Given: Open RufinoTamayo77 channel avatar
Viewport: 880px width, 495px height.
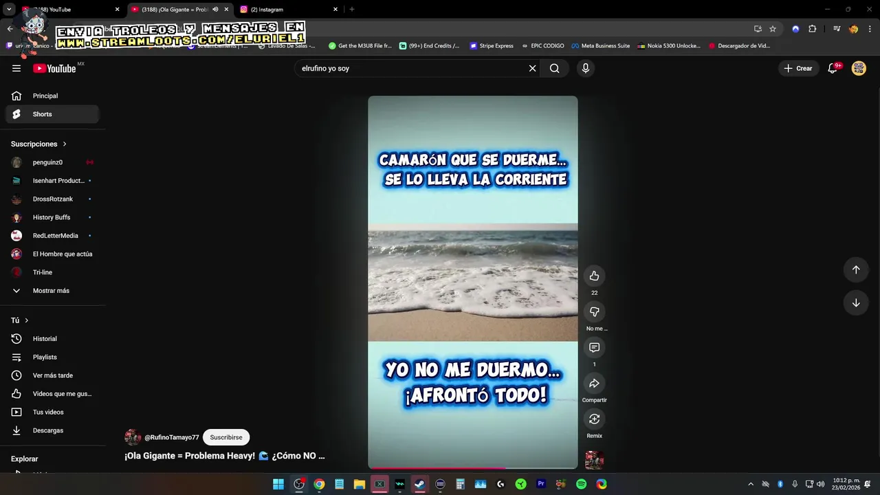Looking at the screenshot, I should 133,437.
